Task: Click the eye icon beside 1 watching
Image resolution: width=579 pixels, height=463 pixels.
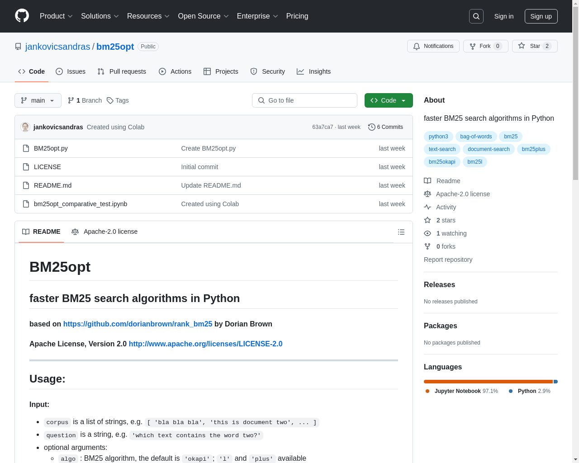Action: pyautogui.click(x=427, y=233)
